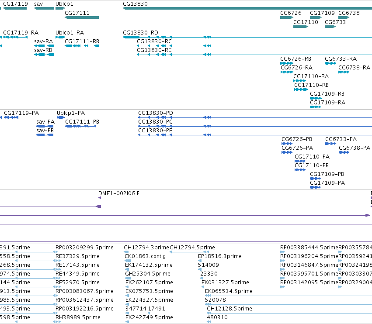The height and width of the screenshot is (324, 372).
Task: Click EST GH12794.3prime
Action: [x=146, y=248]
